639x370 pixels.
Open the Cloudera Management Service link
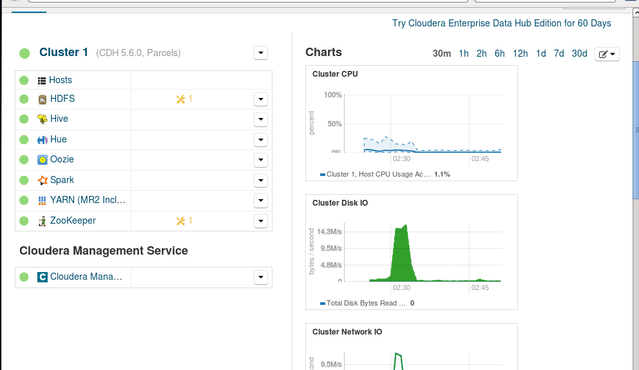tap(86, 277)
